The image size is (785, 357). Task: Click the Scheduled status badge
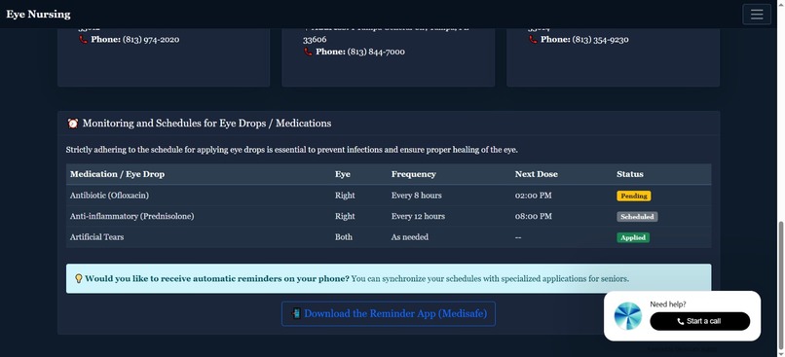(637, 217)
